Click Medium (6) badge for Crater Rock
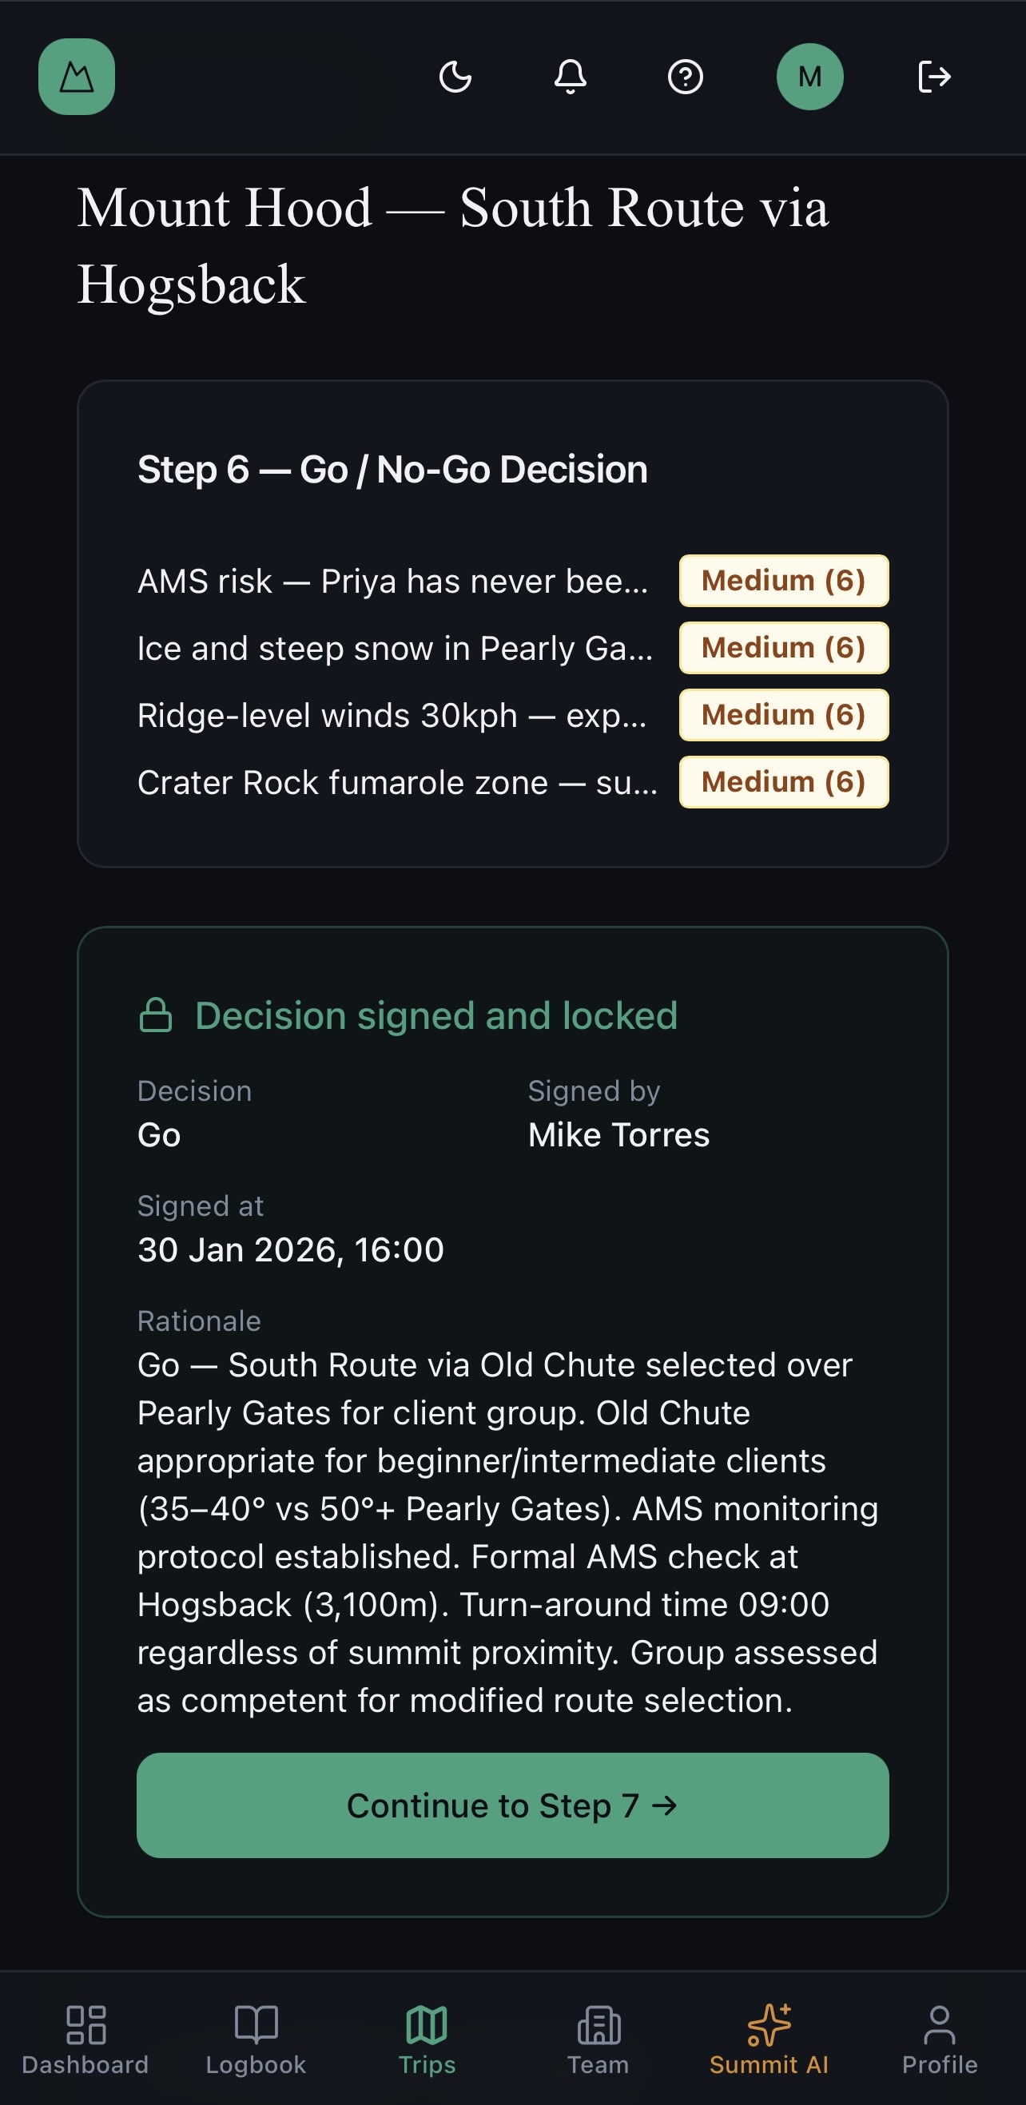 click(x=783, y=782)
